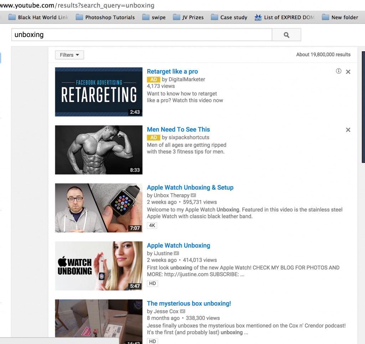This screenshot has width=365, height=344.
Task: Click the Watch Unboxing iJustine thumbnail
Action: [99, 266]
